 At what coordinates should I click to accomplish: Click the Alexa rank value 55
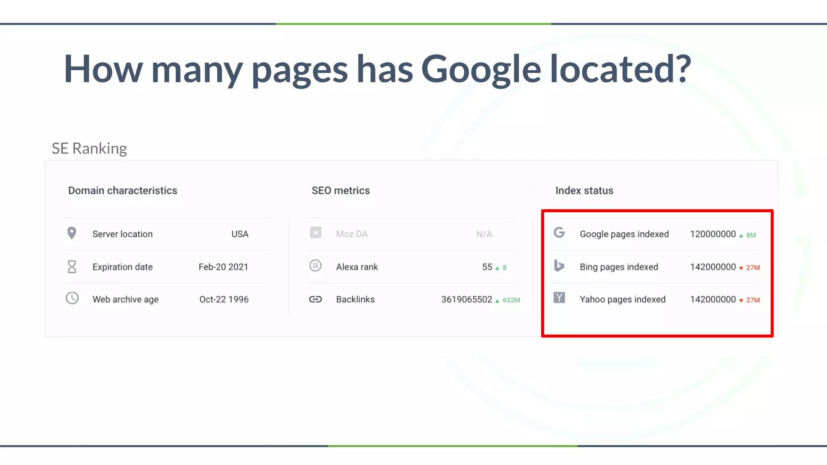pos(487,267)
